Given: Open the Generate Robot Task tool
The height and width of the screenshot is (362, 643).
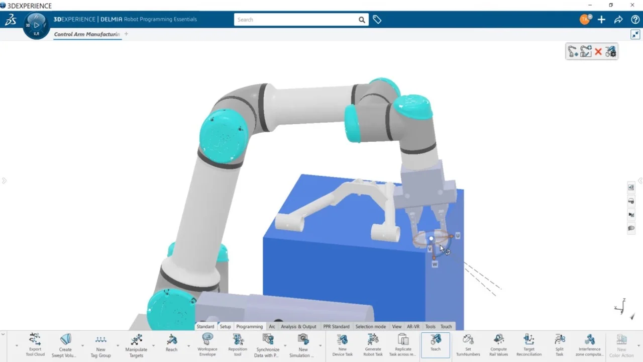Looking at the screenshot, I should point(373,344).
